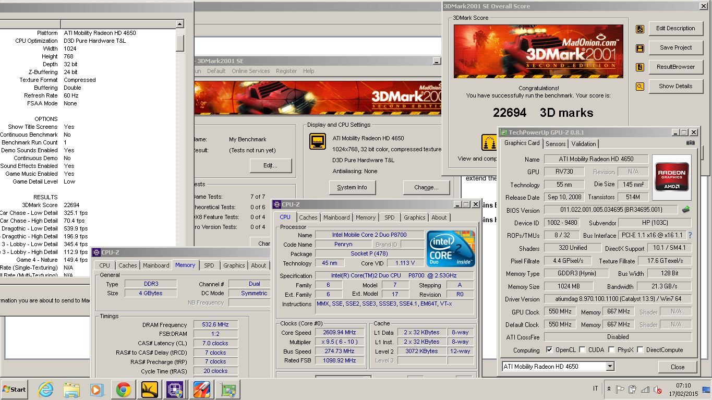Click the Bus Interface question mark icon

[690, 236]
